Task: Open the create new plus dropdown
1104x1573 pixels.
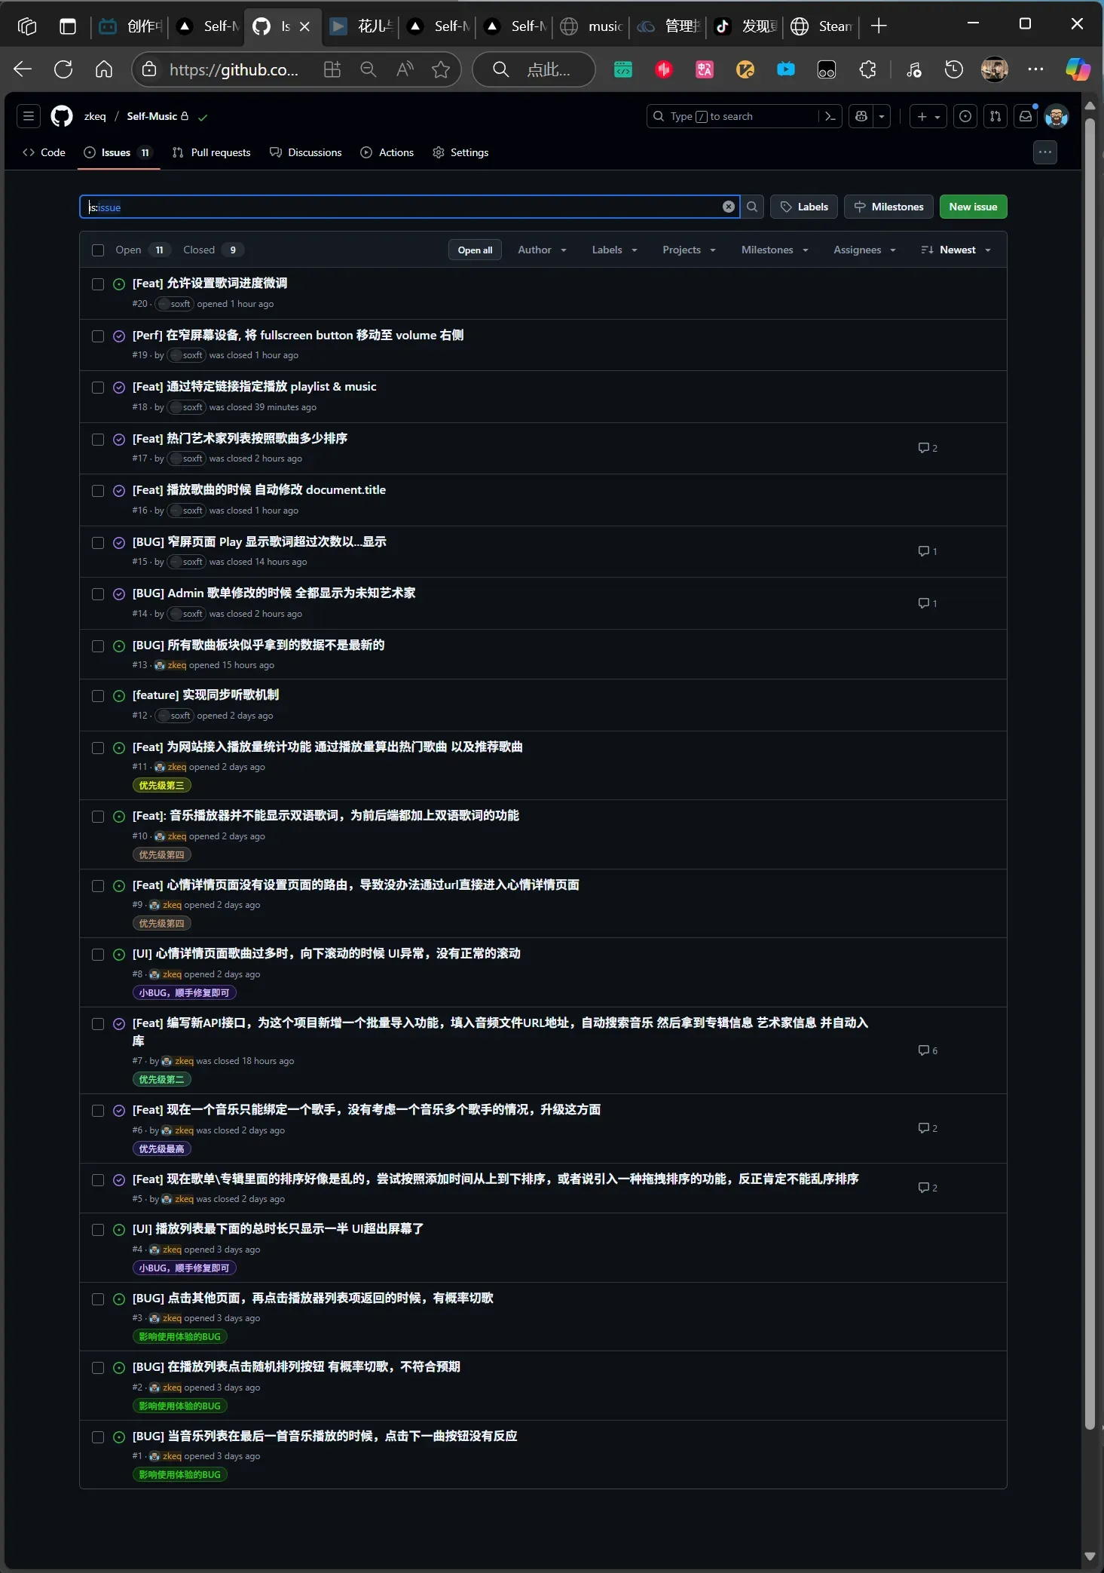Action: click(x=928, y=116)
